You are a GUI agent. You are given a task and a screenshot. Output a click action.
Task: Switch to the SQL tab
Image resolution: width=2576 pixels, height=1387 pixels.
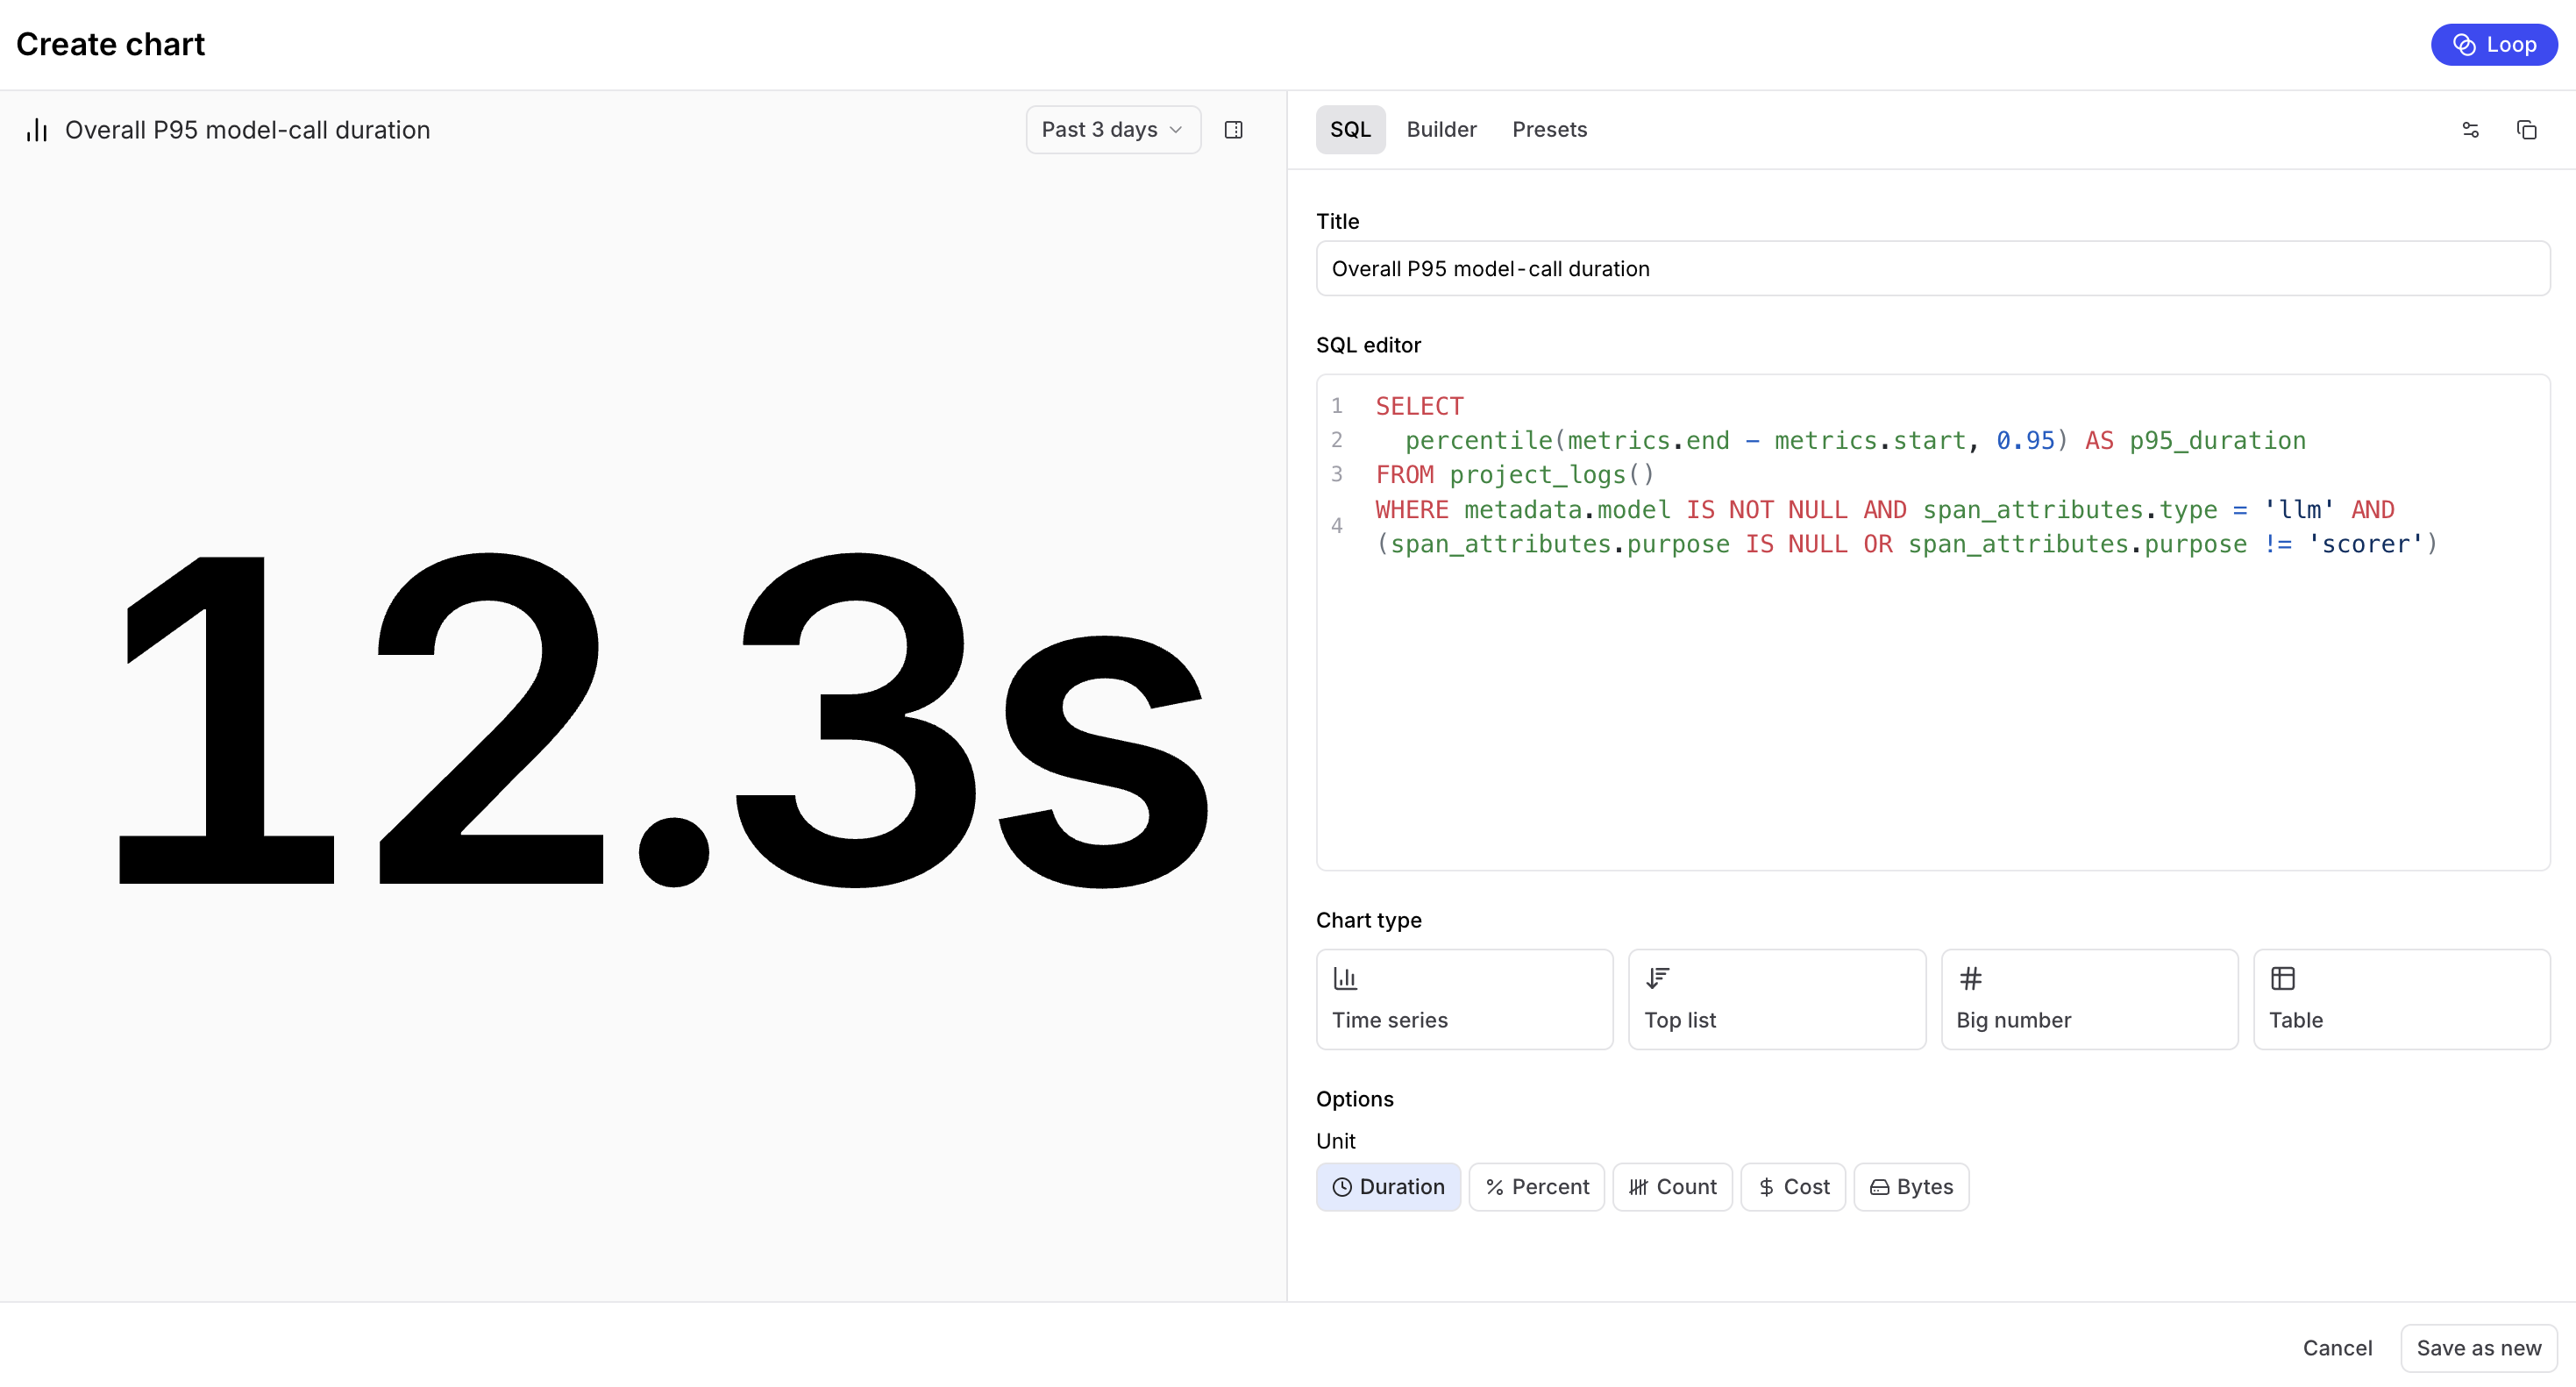pos(1350,130)
